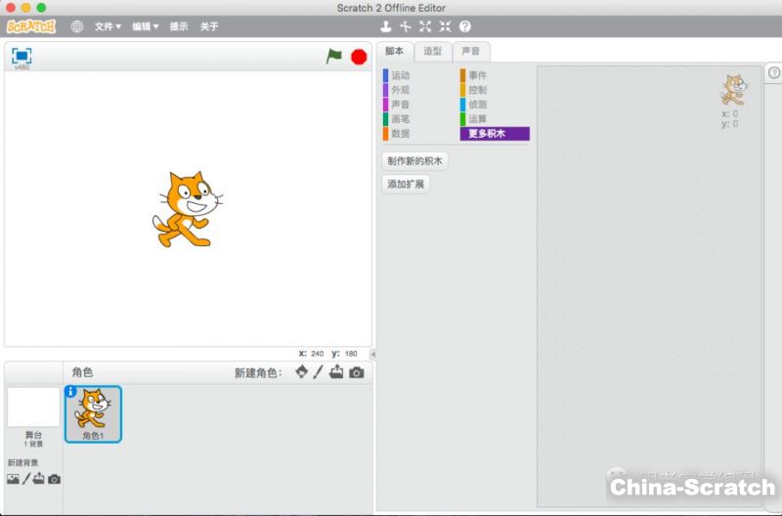The image size is (782, 516).
Task: Open block help question mark tool
Action: tap(464, 26)
